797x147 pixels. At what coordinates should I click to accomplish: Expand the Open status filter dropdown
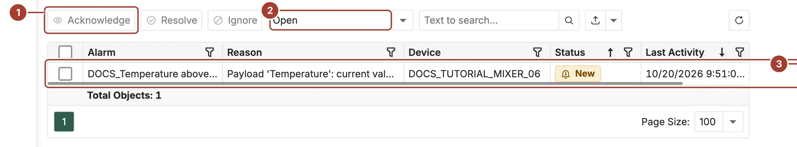(x=403, y=21)
